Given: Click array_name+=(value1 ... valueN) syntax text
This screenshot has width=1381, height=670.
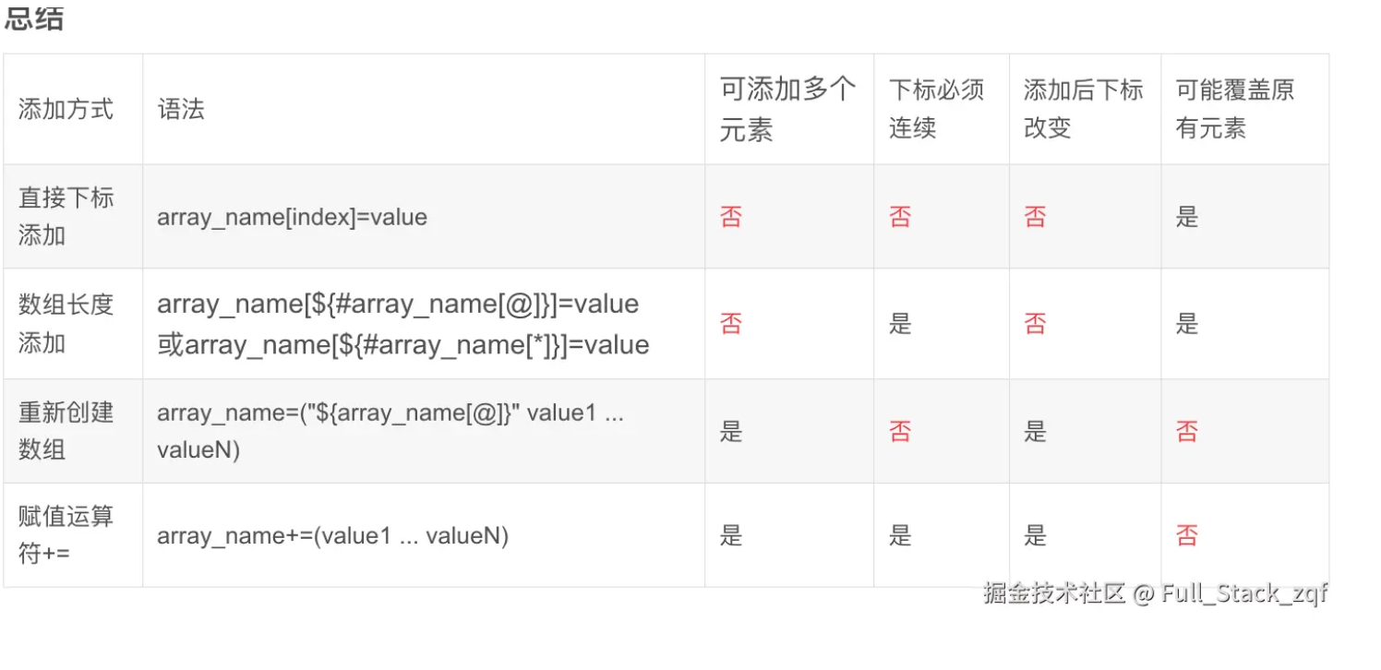Looking at the screenshot, I should click(332, 535).
